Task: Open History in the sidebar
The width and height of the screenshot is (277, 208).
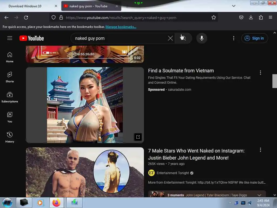Action: click(x=10, y=137)
